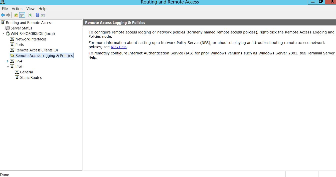Select Static Routes under IPv6
Image resolution: width=336 pixels, height=177 pixels.
click(31, 78)
